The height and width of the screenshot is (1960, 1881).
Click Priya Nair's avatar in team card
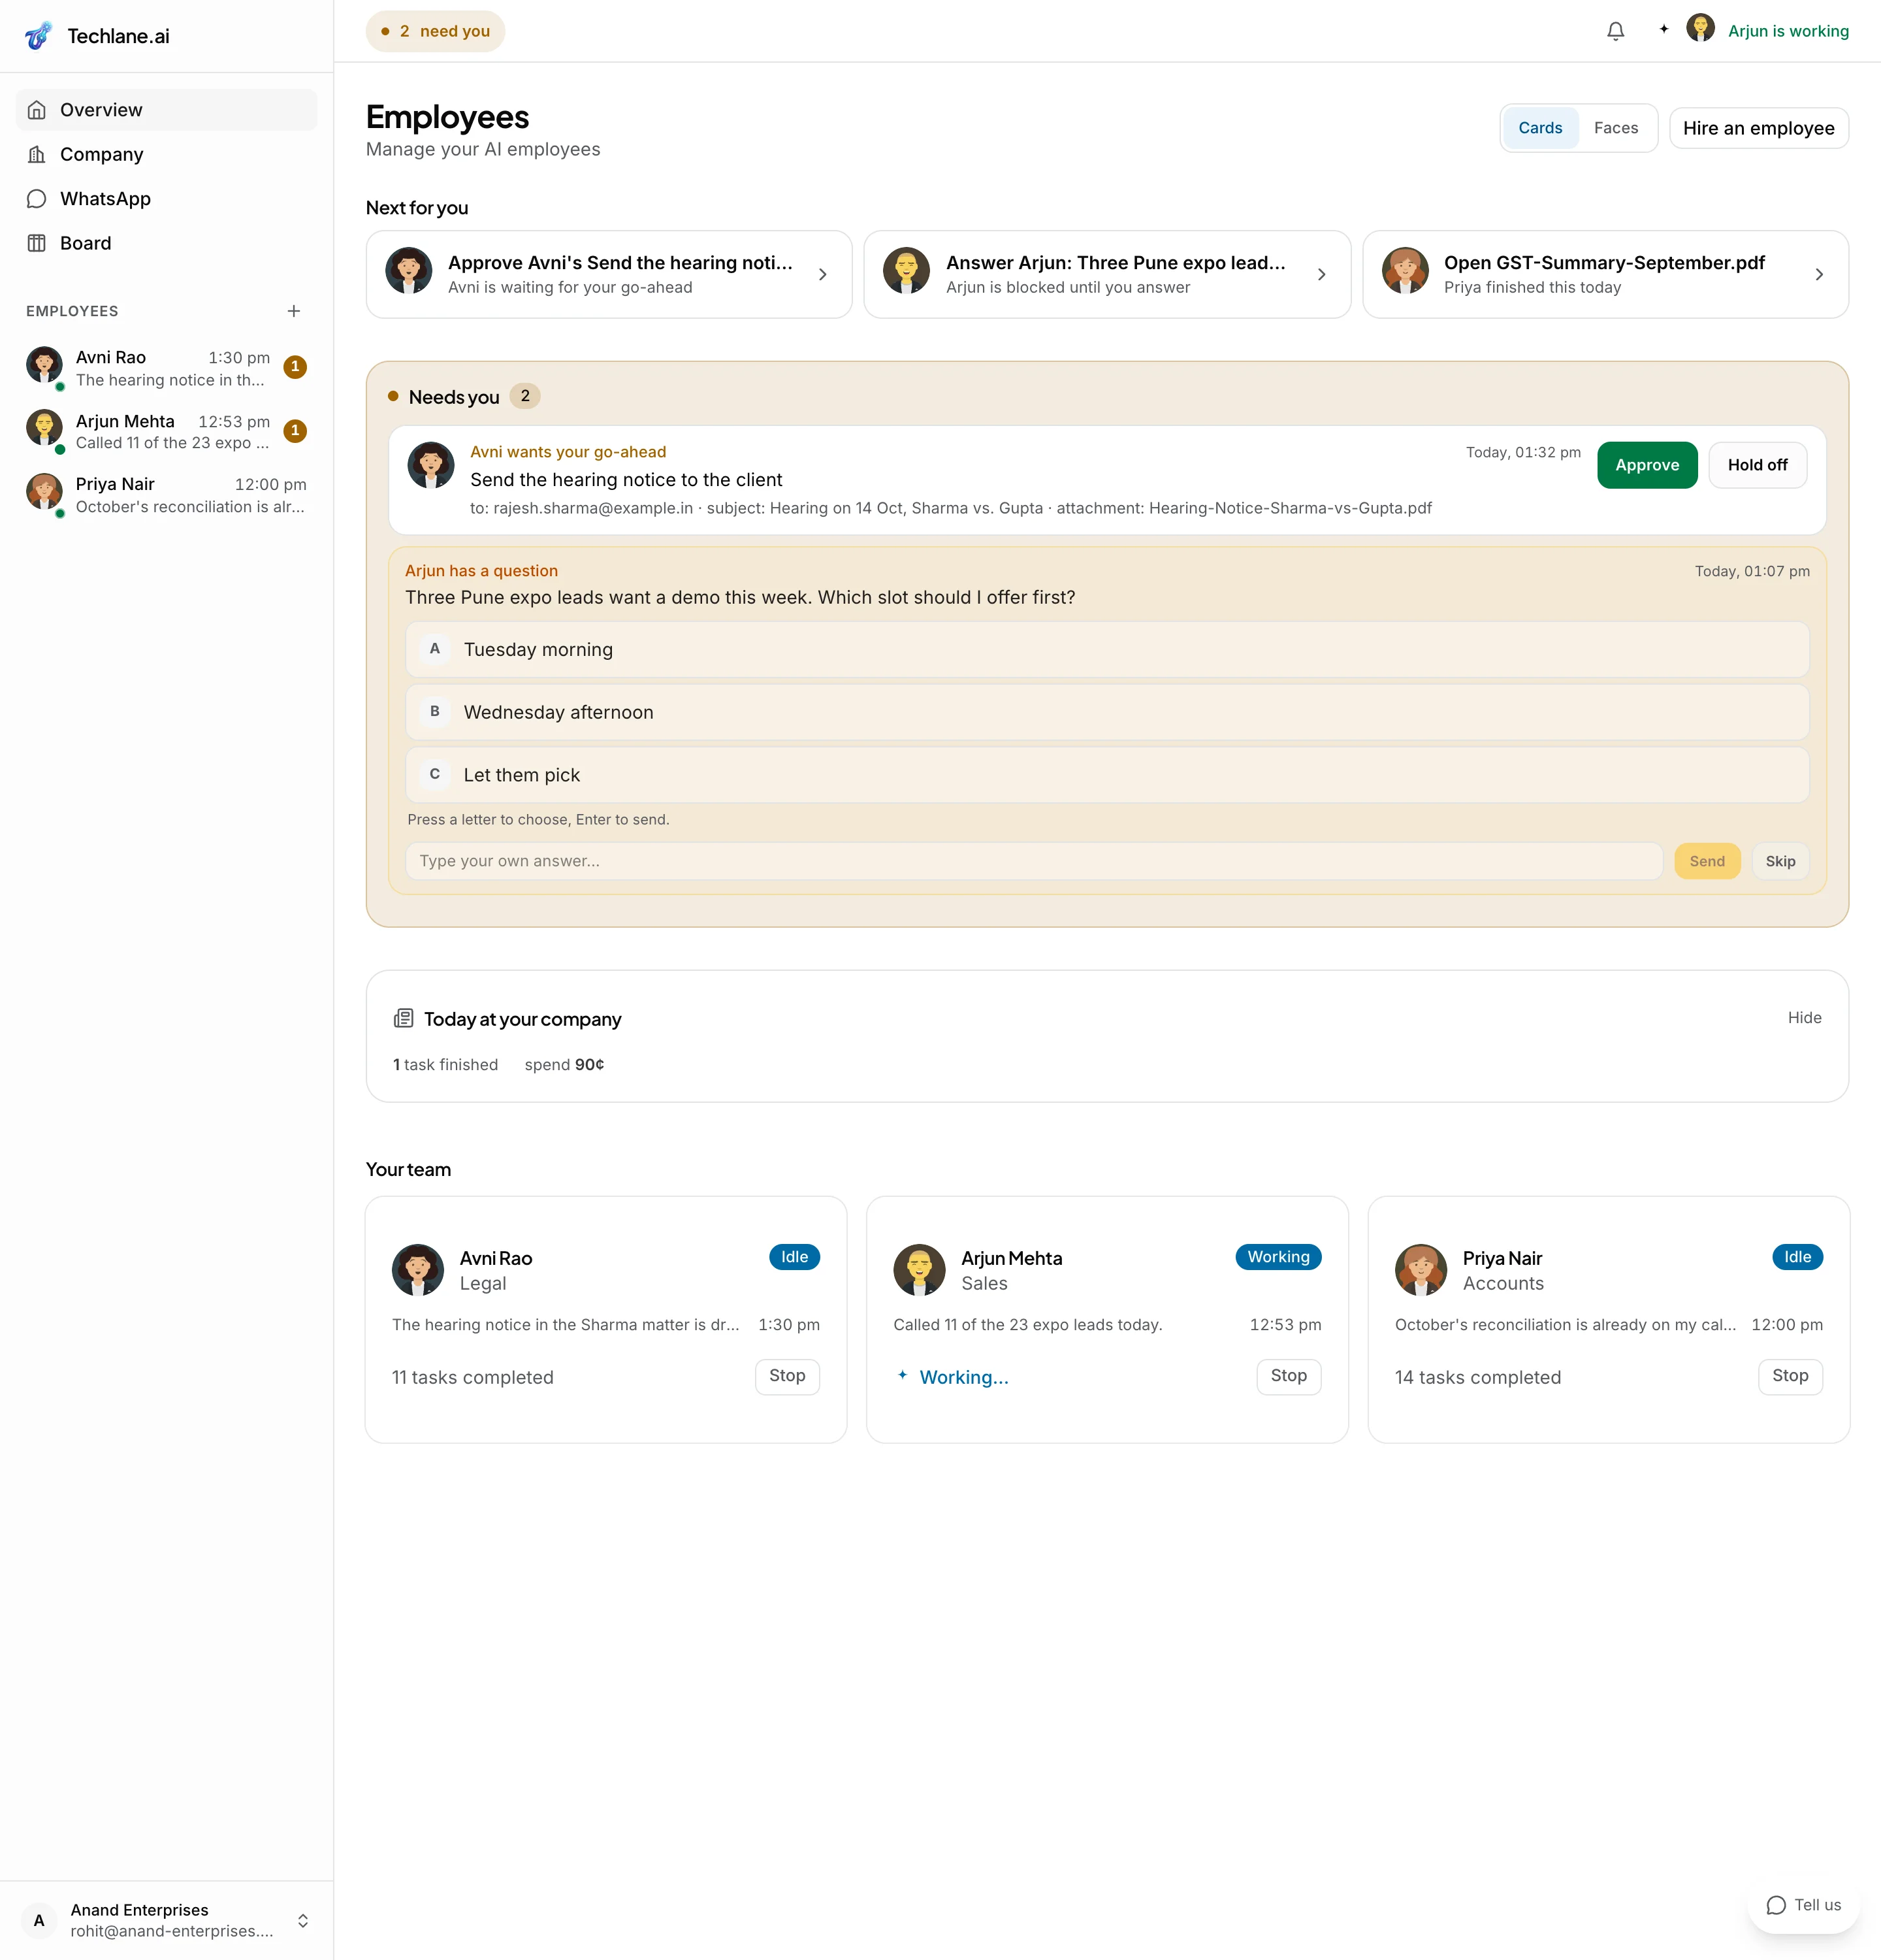[x=1421, y=1270]
